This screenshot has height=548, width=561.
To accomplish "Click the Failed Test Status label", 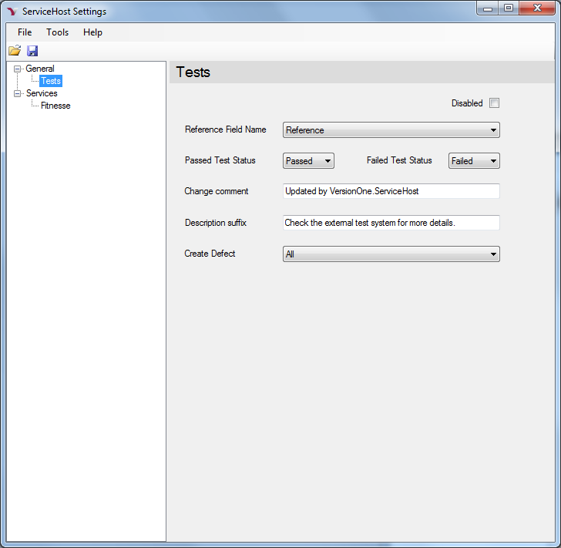I will coord(399,160).
